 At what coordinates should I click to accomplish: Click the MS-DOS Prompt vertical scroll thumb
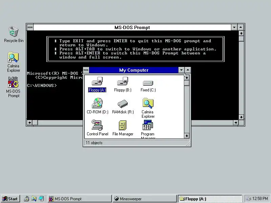(241, 39)
